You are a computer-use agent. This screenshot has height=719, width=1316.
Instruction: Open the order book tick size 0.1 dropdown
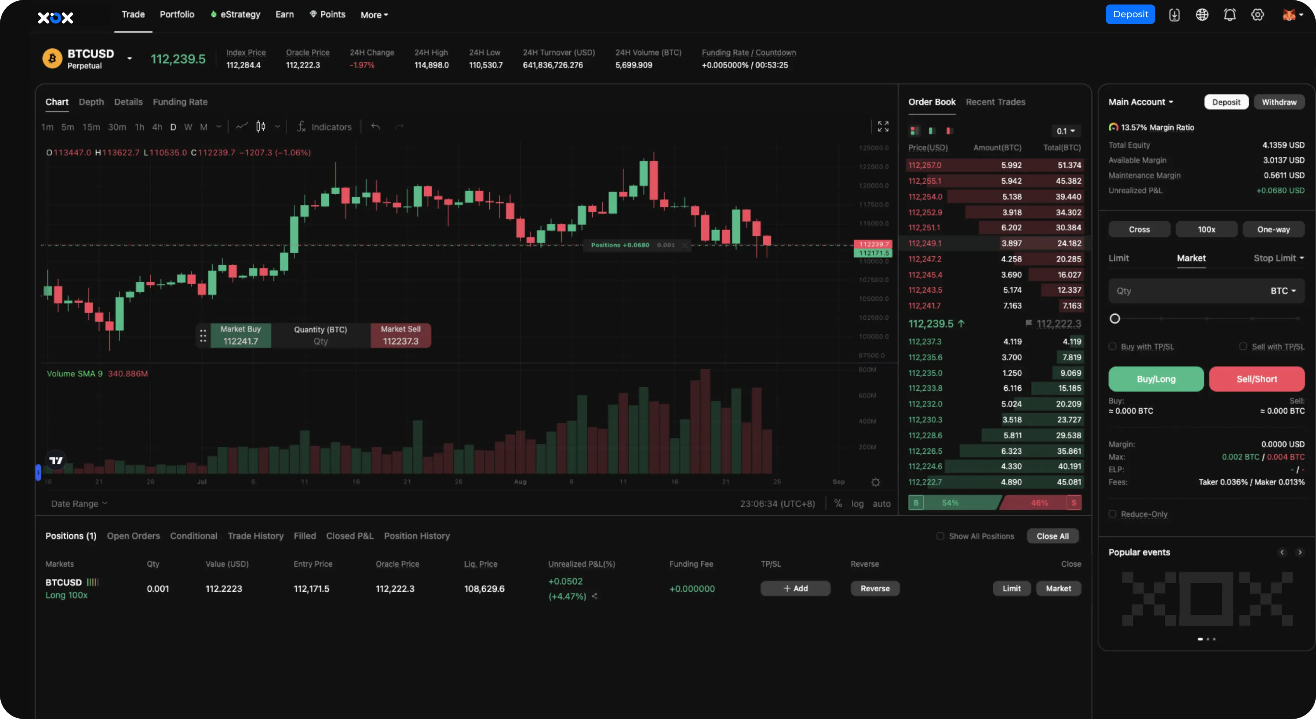(1065, 131)
